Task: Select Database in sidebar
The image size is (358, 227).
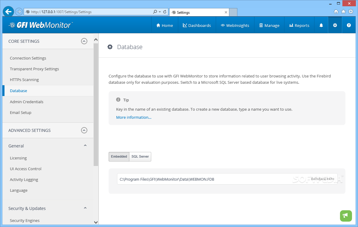Action: [x=18, y=91]
